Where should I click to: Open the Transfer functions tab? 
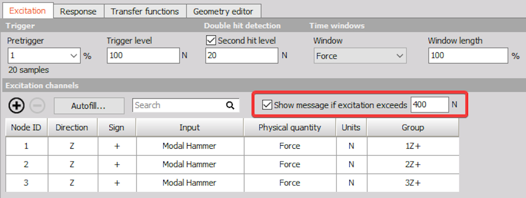click(x=145, y=11)
